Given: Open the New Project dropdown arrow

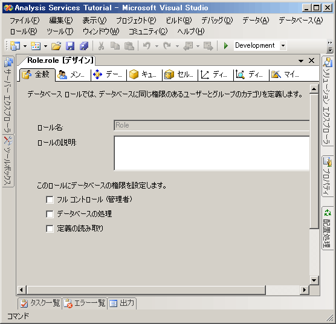Looking at the screenshot, I should click(x=25, y=46).
